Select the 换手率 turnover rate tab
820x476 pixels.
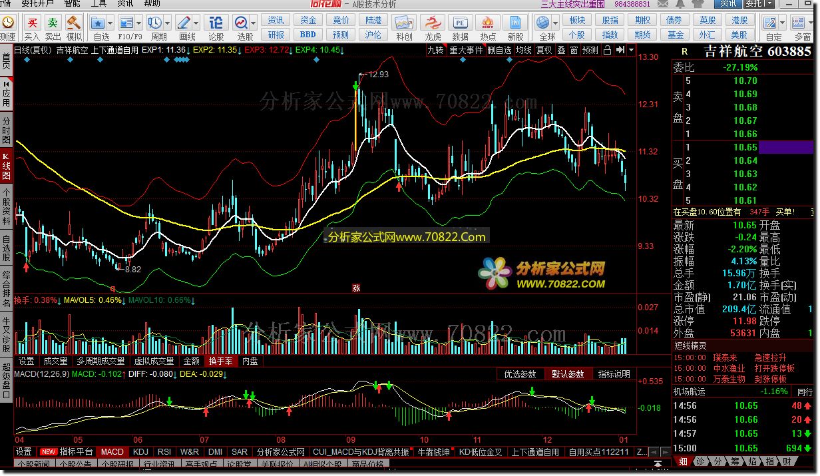pyautogui.click(x=220, y=361)
